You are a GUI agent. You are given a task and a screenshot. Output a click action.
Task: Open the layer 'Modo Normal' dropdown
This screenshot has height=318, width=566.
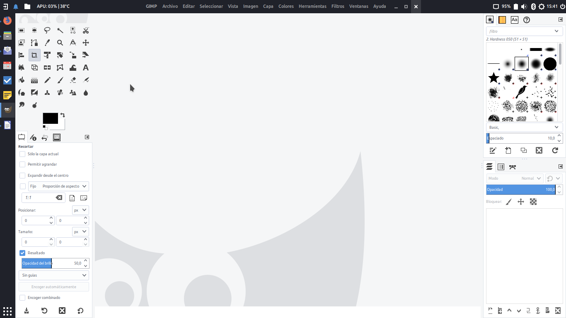(x=515, y=178)
